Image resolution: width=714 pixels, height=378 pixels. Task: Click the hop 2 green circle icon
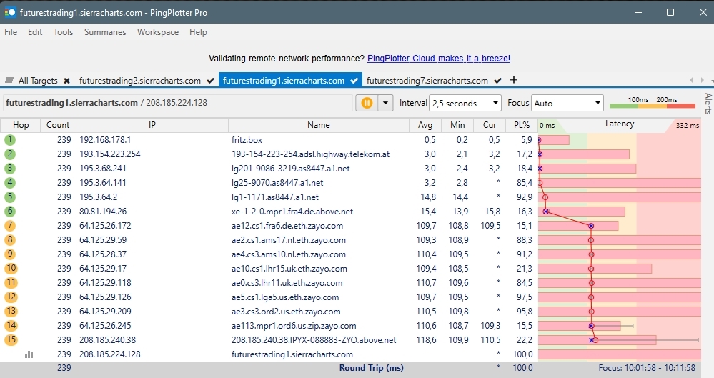click(x=10, y=154)
